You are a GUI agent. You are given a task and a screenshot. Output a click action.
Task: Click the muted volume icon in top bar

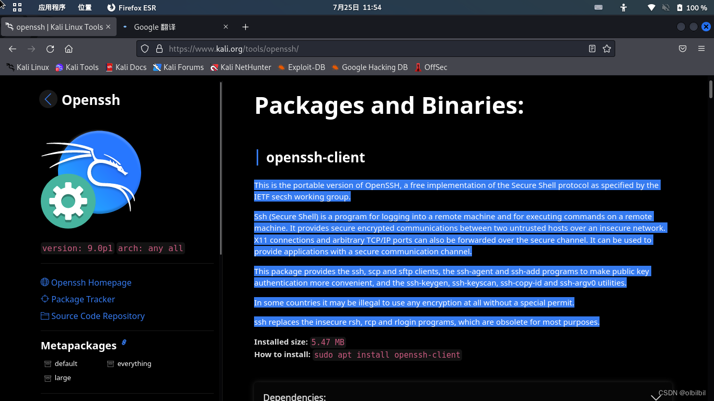coord(665,7)
